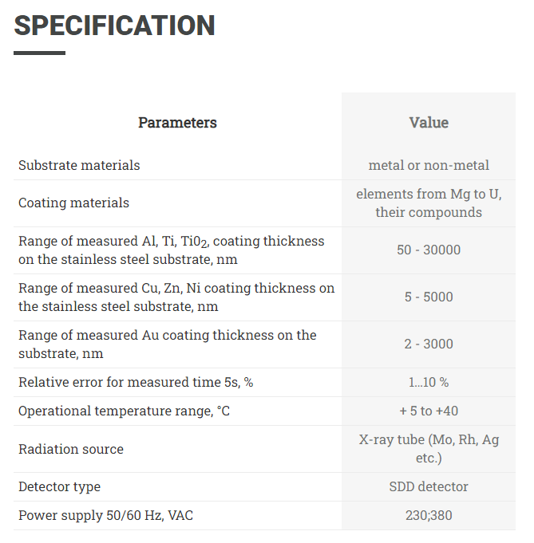The height and width of the screenshot is (543, 534).
Task: Click the SPECIFICATION heading
Action: tap(114, 26)
